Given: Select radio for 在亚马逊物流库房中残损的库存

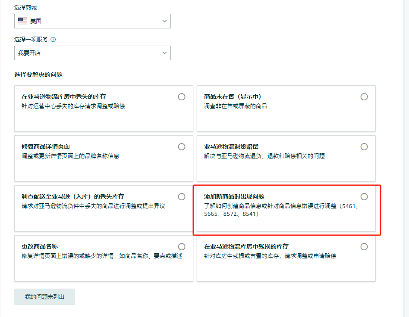Looking at the screenshot, I should (x=365, y=246).
